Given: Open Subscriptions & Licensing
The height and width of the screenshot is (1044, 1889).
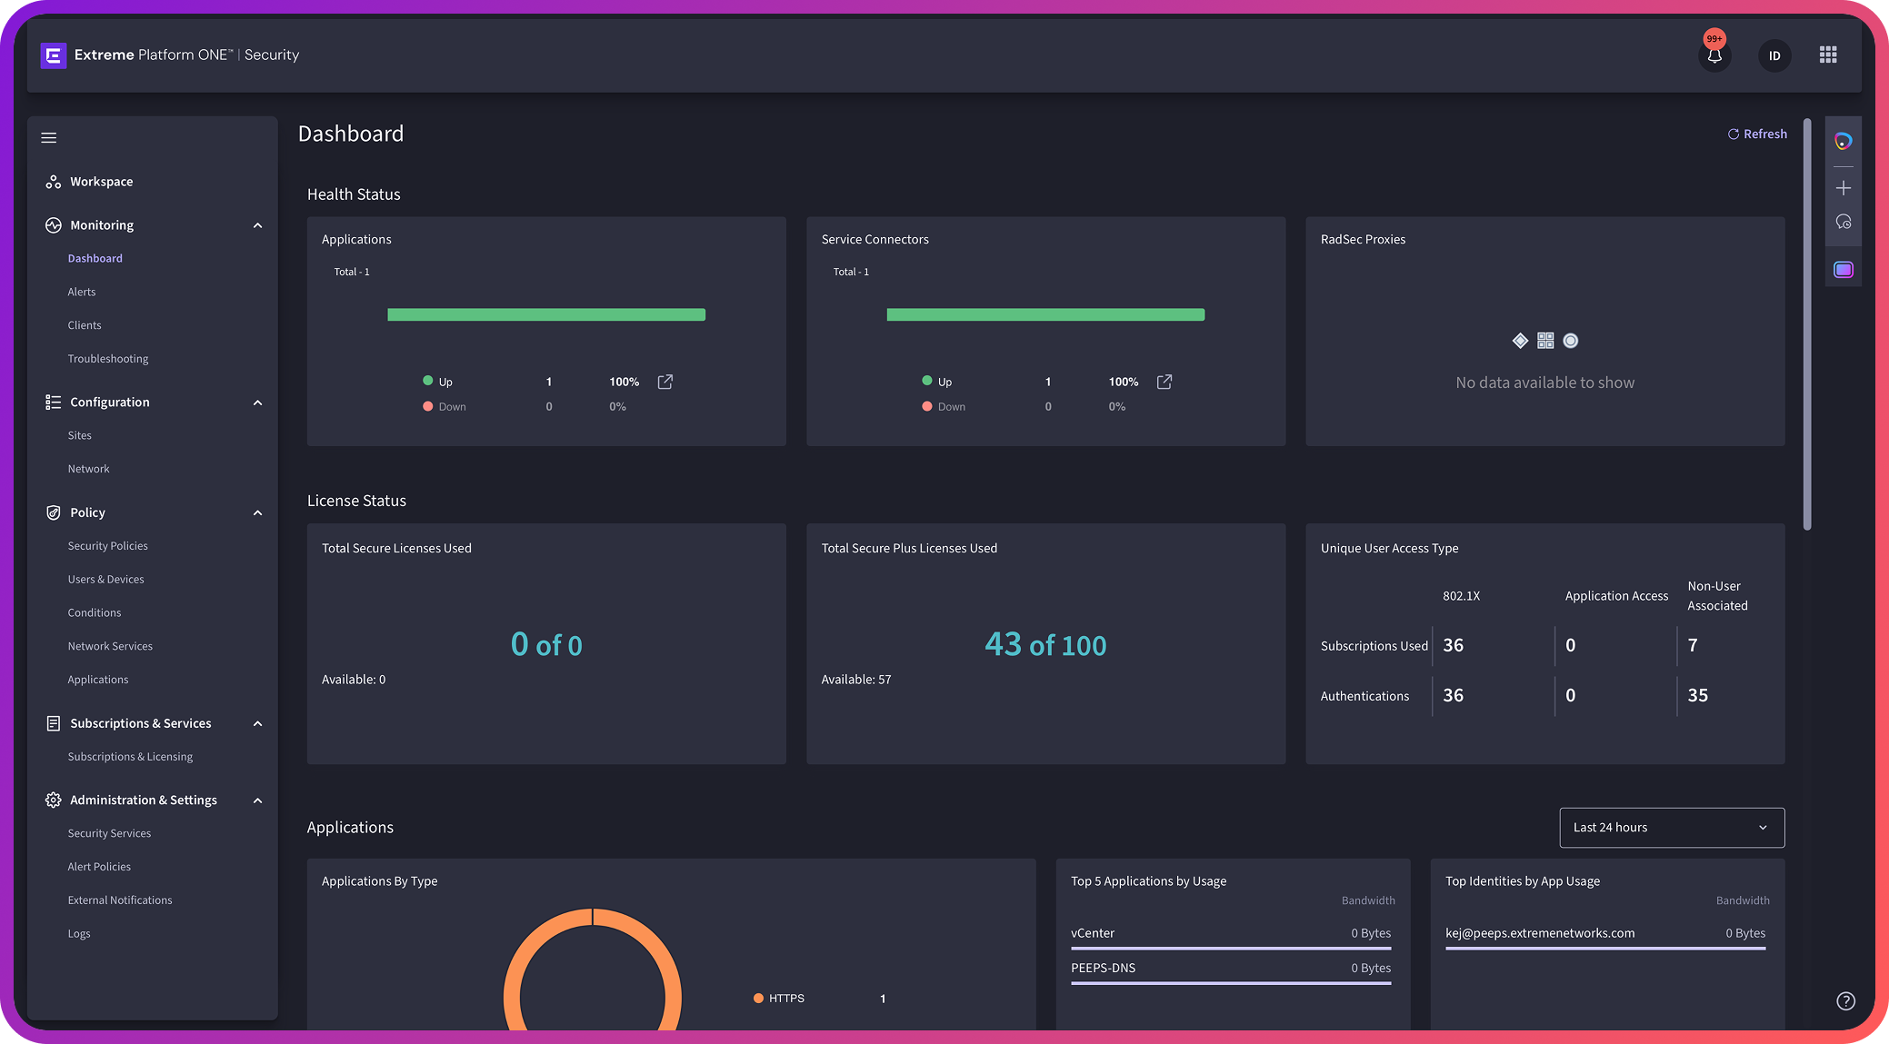Looking at the screenshot, I should point(130,757).
